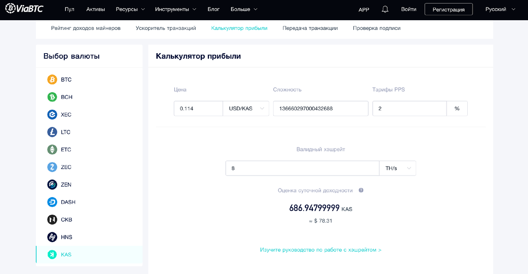Screen dimensions: 528x274
Task: Click the XEC coin icon
Action: coord(53,114)
